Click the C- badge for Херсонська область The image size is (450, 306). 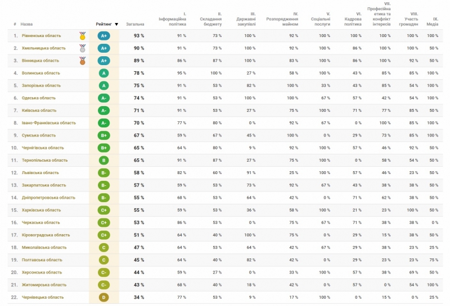tap(103, 272)
